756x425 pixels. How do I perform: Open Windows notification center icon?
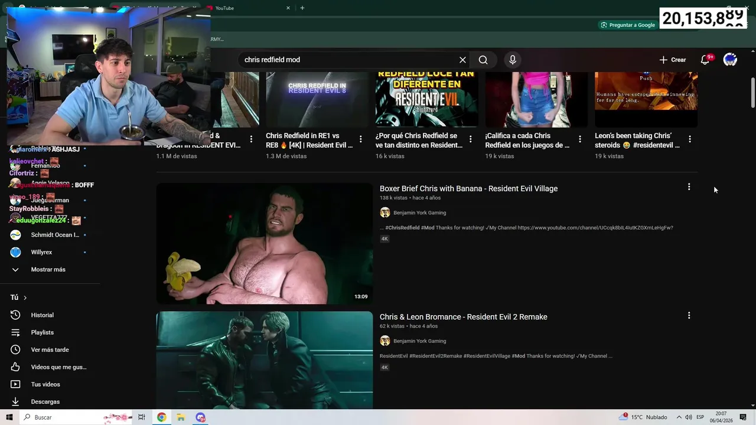[x=743, y=417]
